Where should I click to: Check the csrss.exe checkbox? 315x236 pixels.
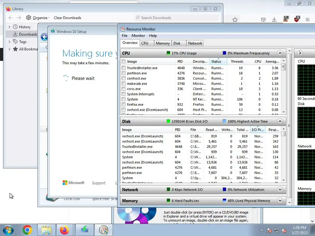coord(124,89)
